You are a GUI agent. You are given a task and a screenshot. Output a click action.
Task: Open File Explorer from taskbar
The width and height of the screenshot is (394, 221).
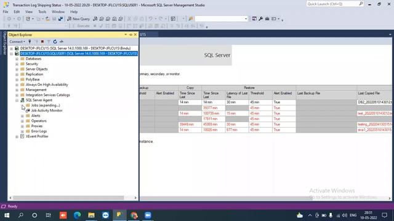(91, 215)
